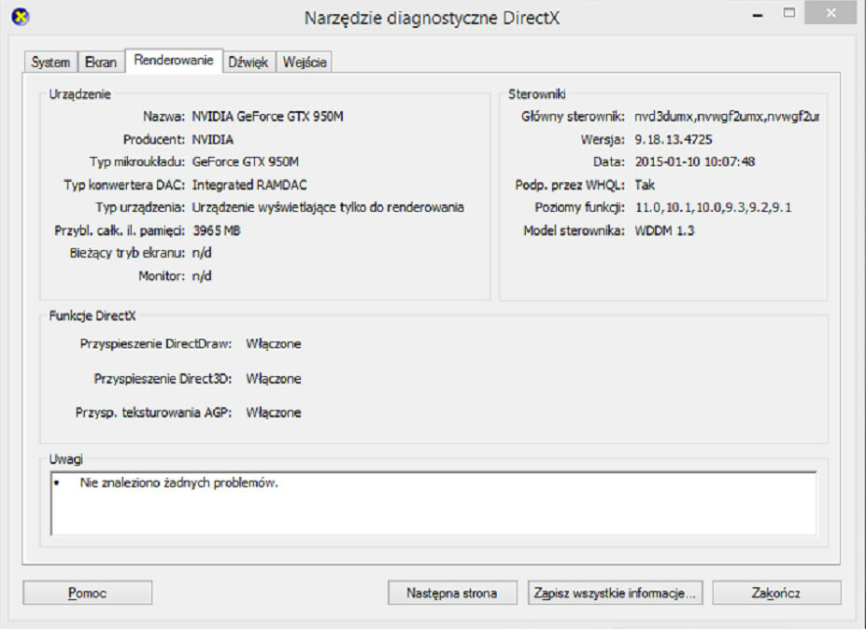Click the 'Sterowniki' group heading

pos(537,94)
